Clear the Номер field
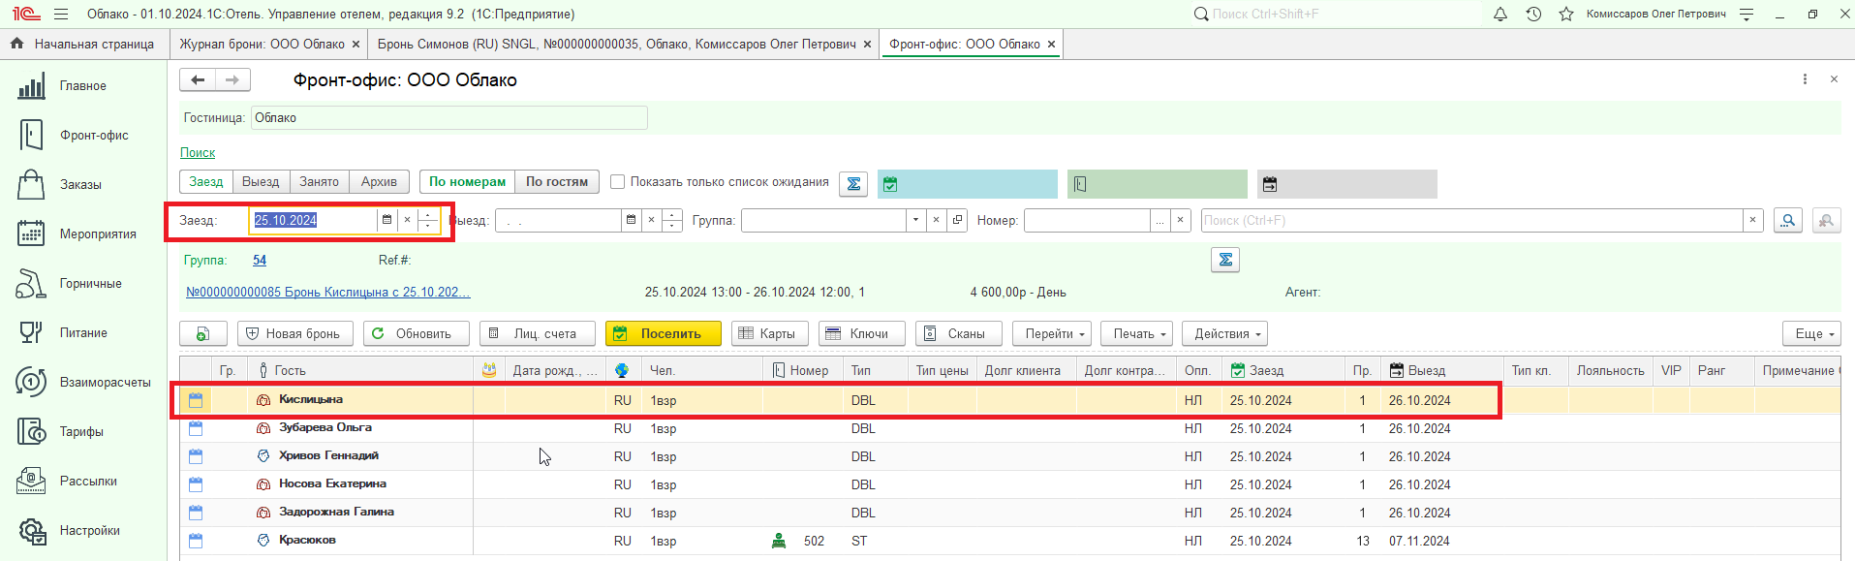This screenshot has width=1855, height=561. 1180,221
